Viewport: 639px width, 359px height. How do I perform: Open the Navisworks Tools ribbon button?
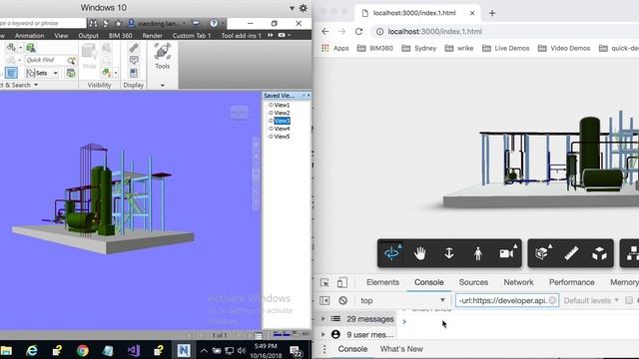click(x=162, y=56)
